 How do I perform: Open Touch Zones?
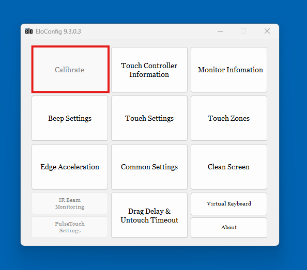pos(229,118)
